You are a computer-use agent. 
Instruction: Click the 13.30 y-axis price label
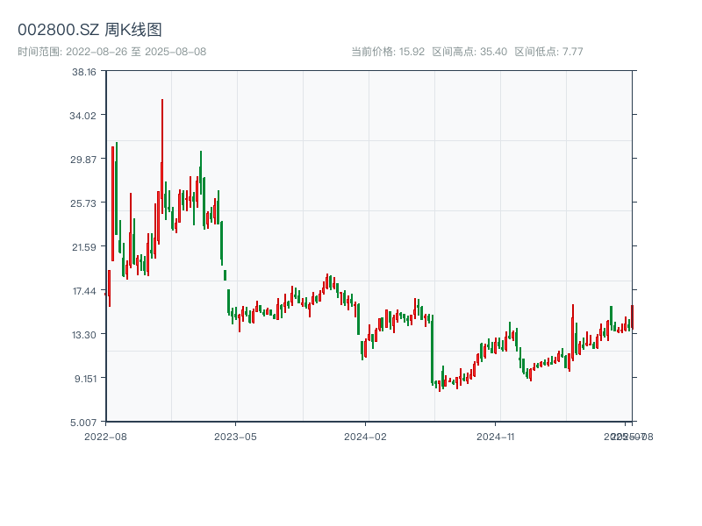click(84, 335)
